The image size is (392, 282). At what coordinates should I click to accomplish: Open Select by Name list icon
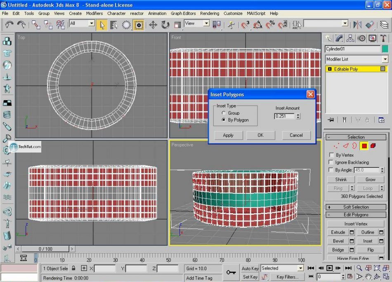[114, 25]
